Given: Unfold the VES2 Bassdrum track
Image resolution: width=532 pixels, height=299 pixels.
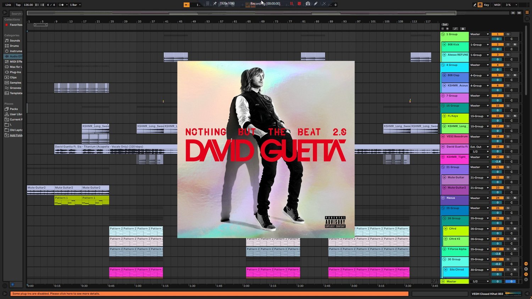Looking at the screenshot, I should click(443, 137).
